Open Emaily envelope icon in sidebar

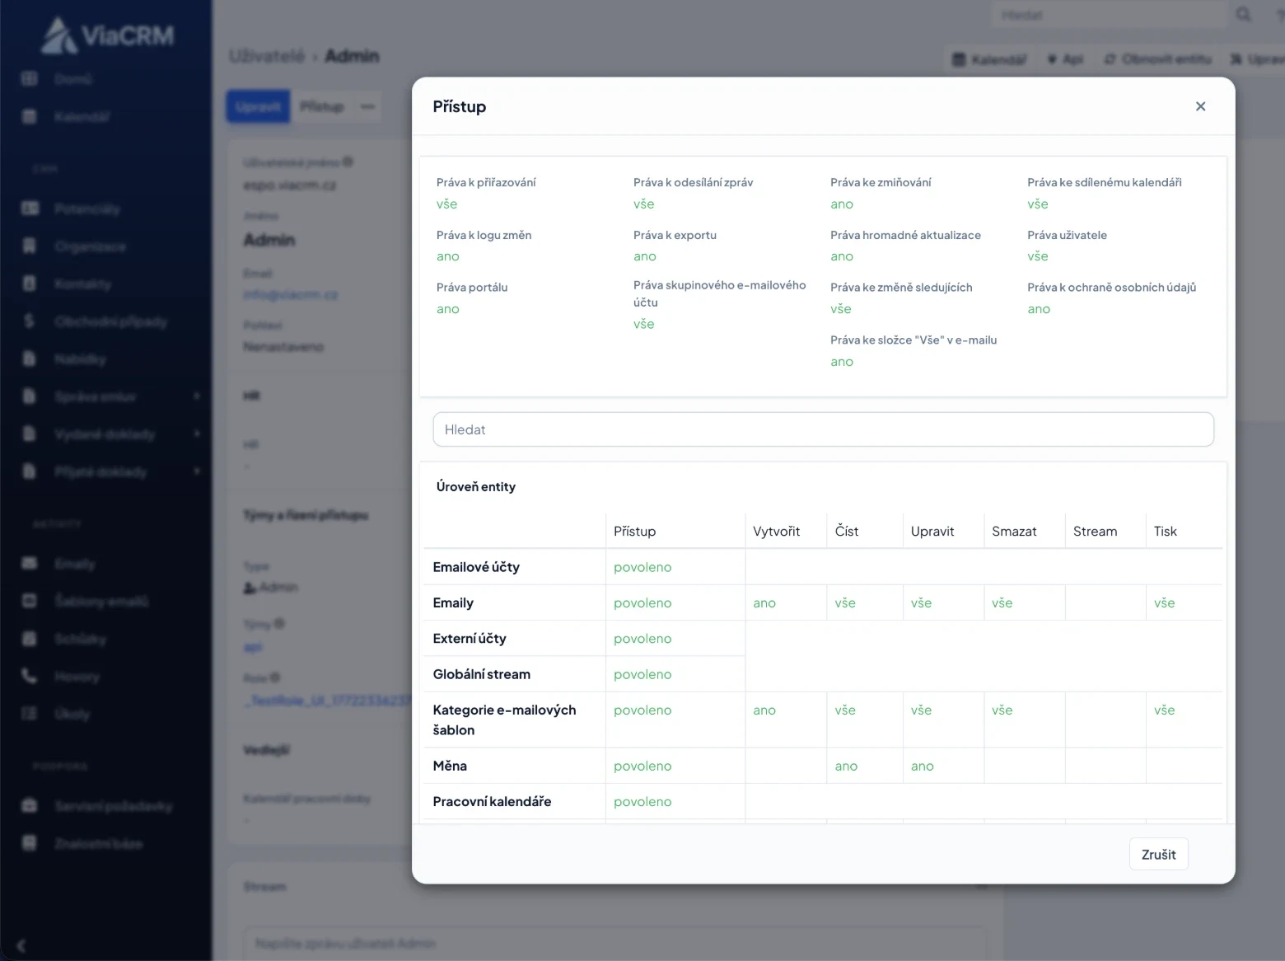point(30,563)
